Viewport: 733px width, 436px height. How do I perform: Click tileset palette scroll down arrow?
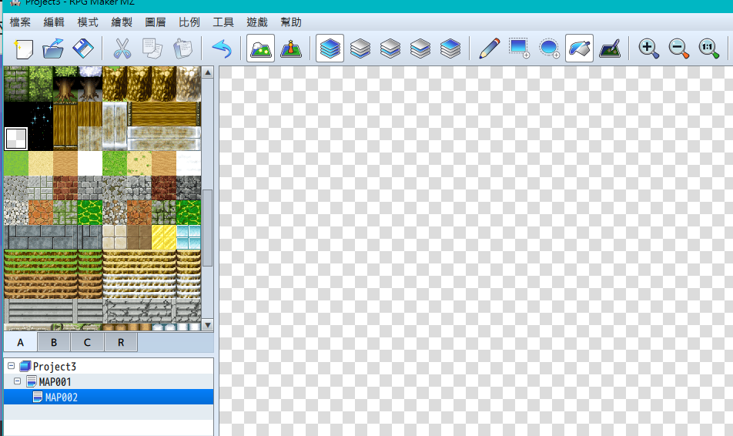208,325
